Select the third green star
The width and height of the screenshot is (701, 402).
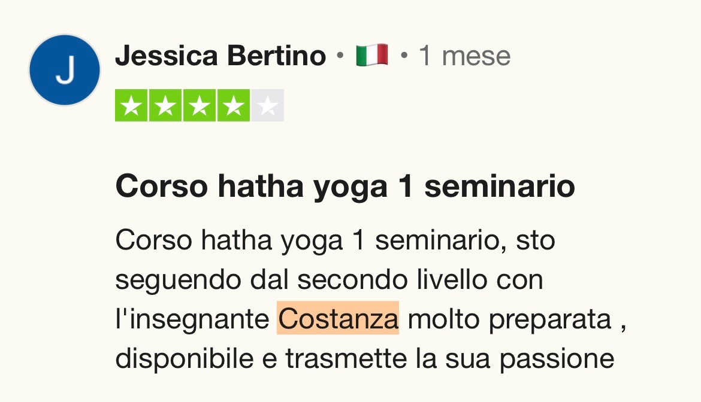(x=200, y=105)
